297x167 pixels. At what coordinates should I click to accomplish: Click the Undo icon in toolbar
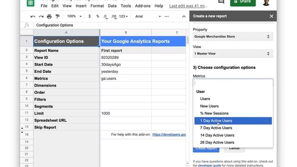33,17
